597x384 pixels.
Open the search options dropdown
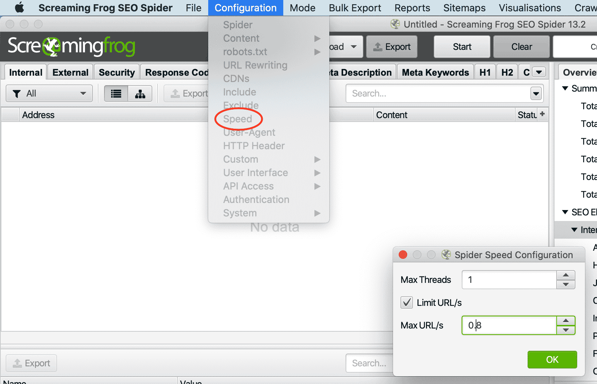click(x=536, y=94)
